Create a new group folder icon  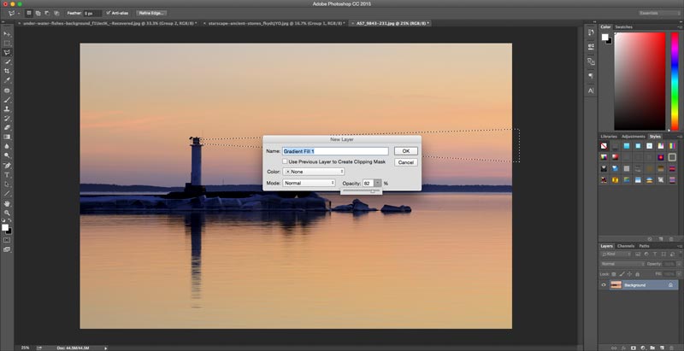[x=652, y=348]
